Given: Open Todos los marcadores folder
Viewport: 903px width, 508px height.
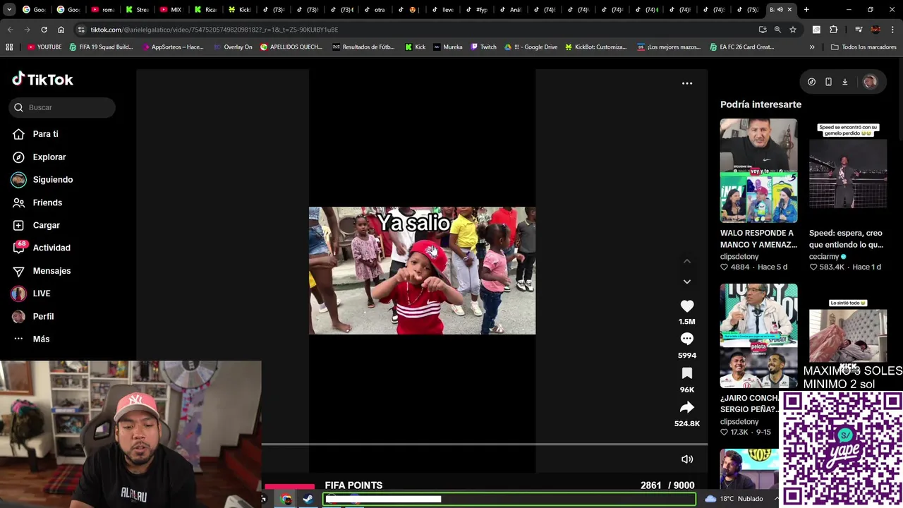Looking at the screenshot, I should [863, 47].
